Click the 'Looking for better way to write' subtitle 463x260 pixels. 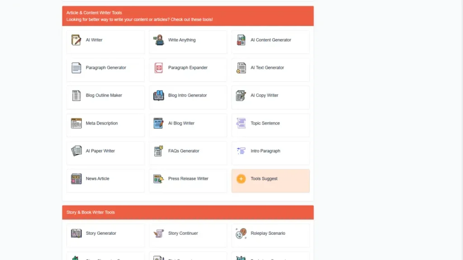(139, 19)
